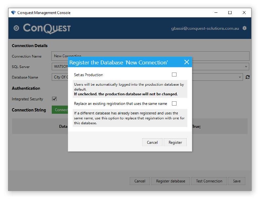This screenshot has height=202, width=262.
Task: Click Cancel in the register dialog
Action: pos(152,142)
